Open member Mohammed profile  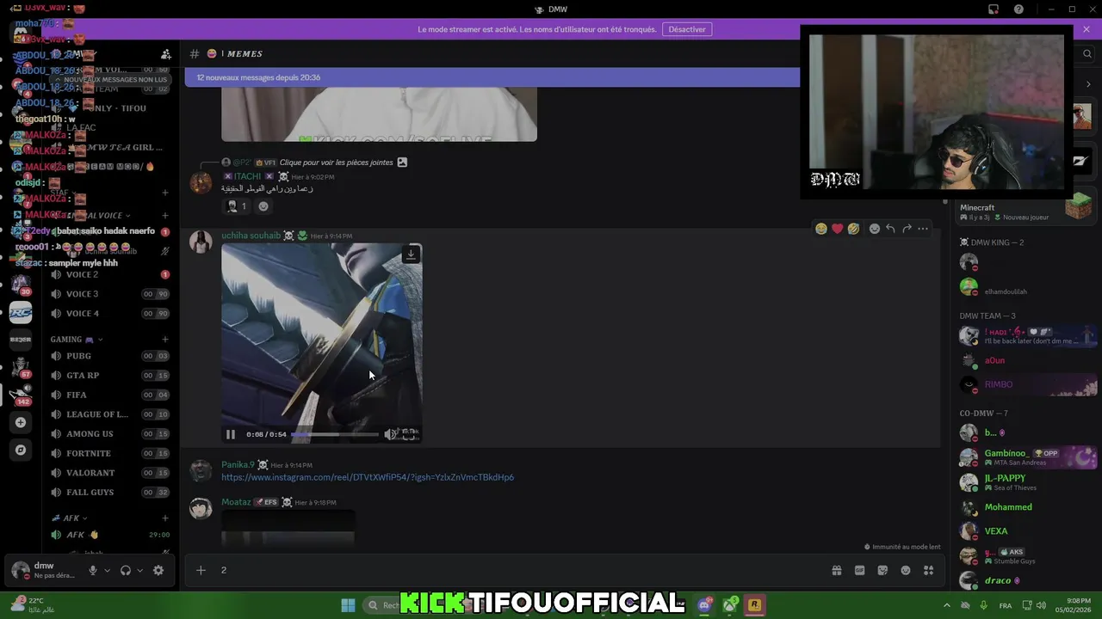(x=1027, y=507)
